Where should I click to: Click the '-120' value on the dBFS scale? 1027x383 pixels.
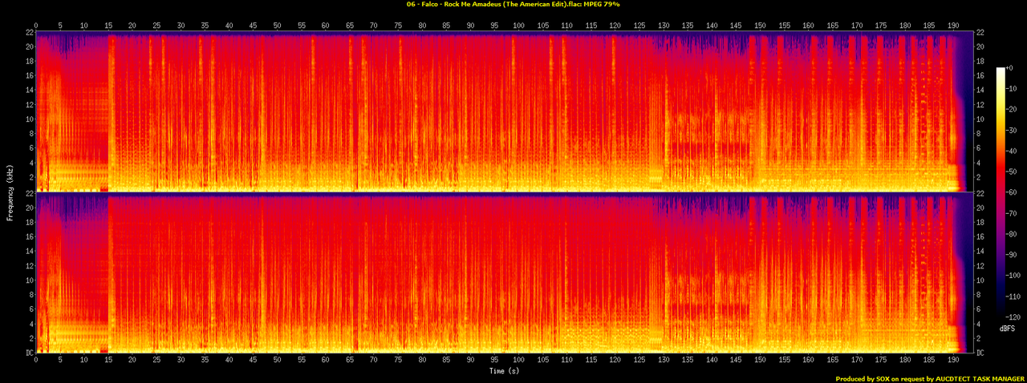(1015, 317)
